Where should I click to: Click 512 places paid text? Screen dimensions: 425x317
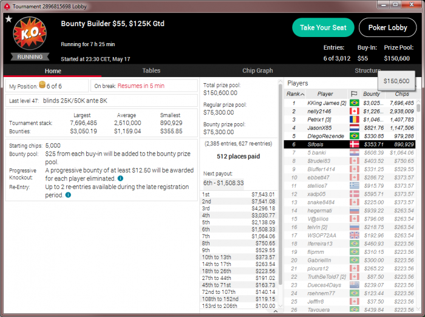238,157
